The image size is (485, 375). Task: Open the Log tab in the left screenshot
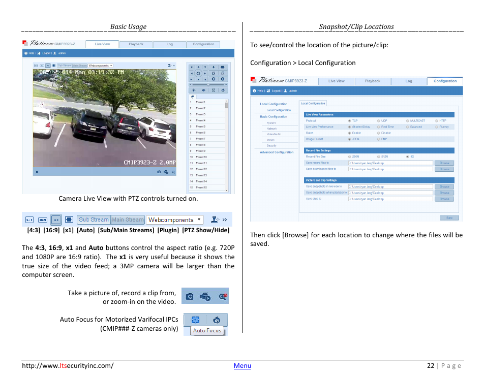(169, 44)
